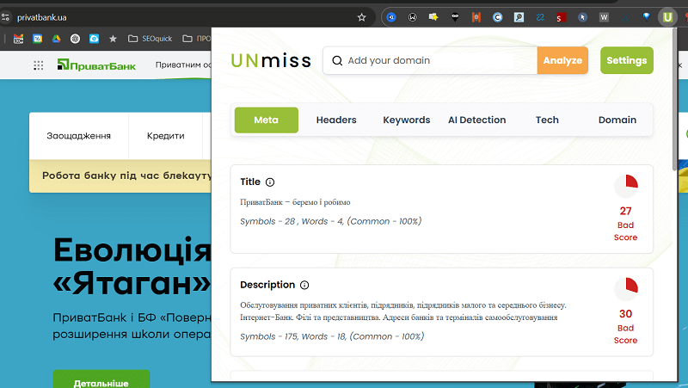
Task: Open PrivatBank apps grid menu
Action: pos(38,65)
